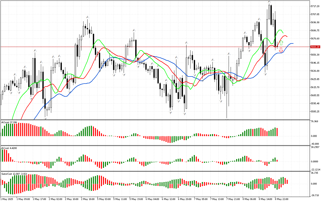
Task: Select up fractal above the 5 May 19:00 peak
Action: tap(134, 30)
